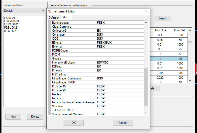Click the Tick Size cell showing 0,005
The width and height of the screenshot is (197, 133).
(x=161, y=73)
